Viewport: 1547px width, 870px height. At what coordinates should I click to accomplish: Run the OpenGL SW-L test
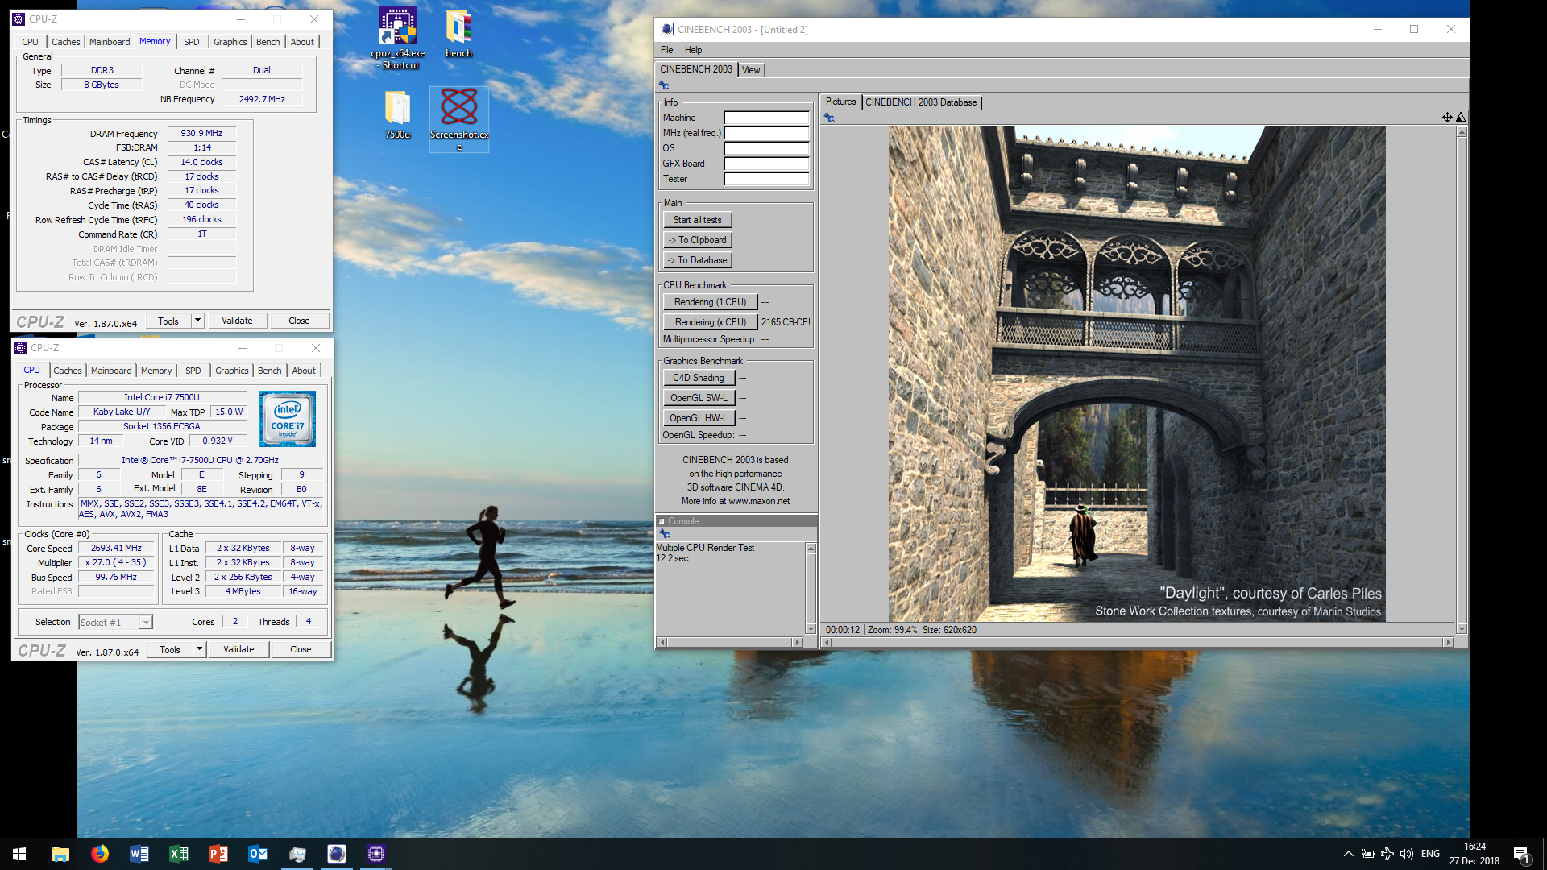(699, 398)
